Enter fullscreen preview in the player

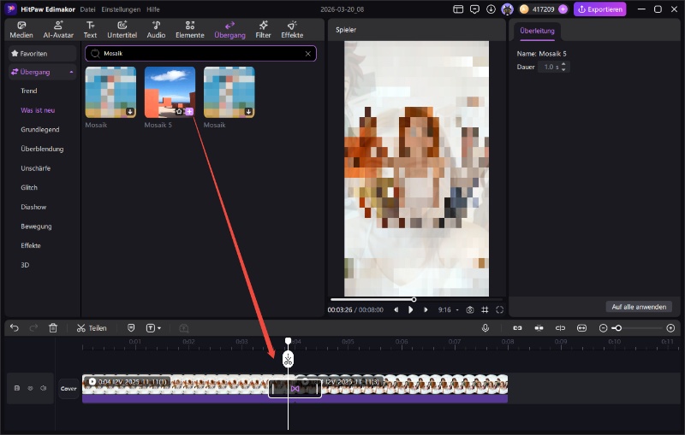click(500, 309)
